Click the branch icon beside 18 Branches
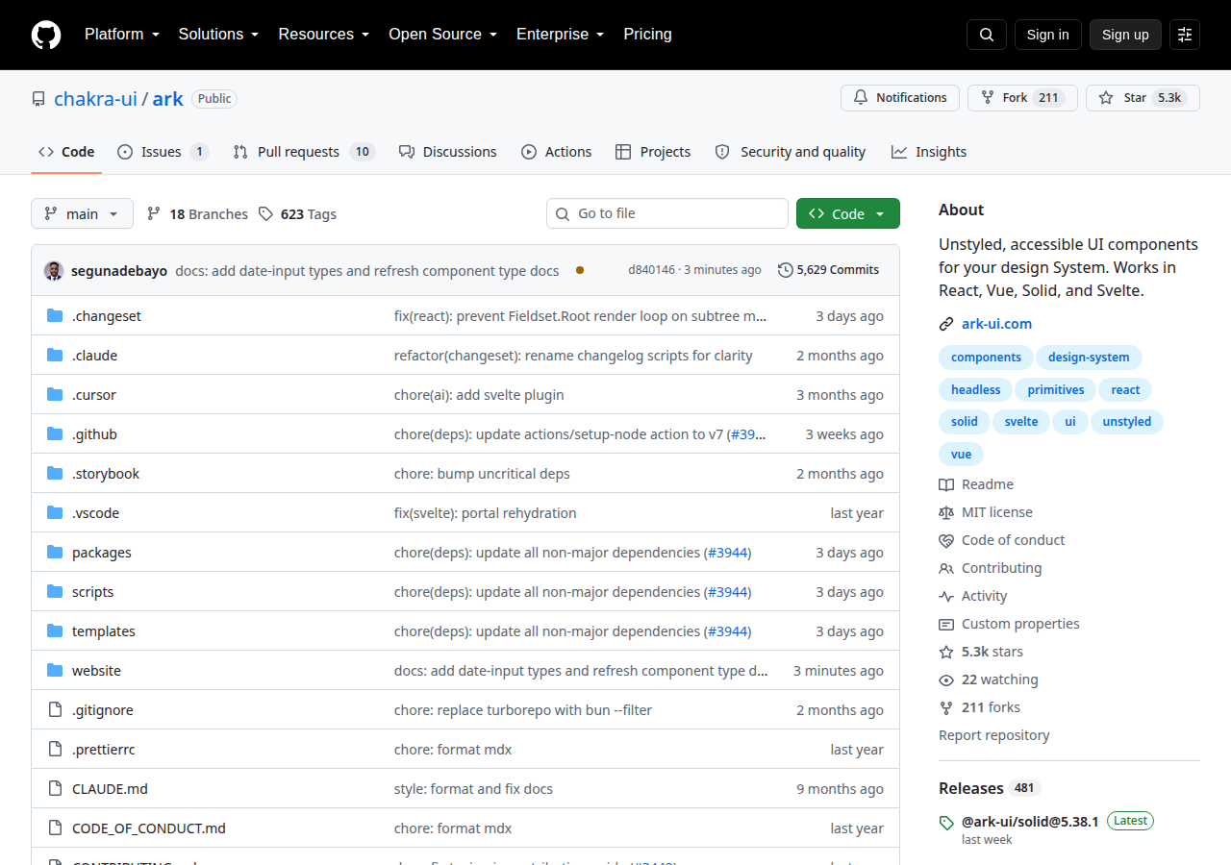The width and height of the screenshot is (1231, 865). (154, 213)
